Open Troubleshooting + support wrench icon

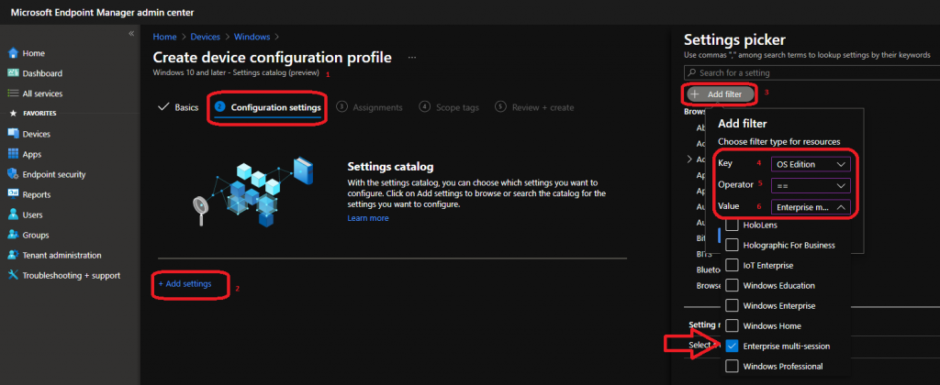pos(13,275)
